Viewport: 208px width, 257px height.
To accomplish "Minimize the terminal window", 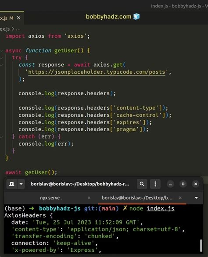I will 170,184.
